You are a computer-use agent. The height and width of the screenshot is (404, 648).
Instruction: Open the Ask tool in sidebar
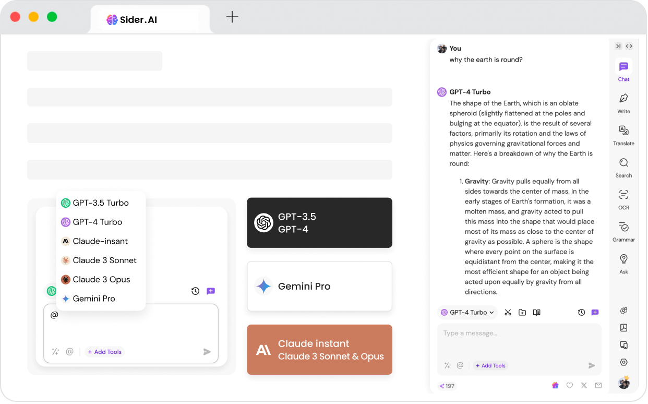[x=623, y=263]
